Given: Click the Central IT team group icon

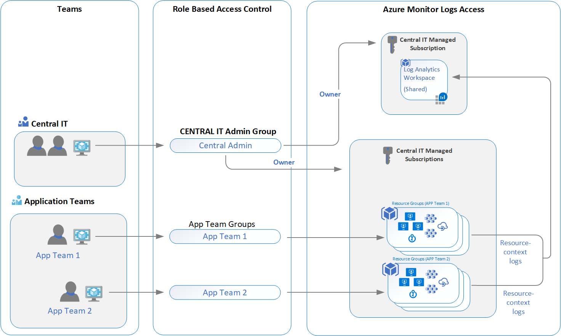Looking at the screenshot, I should point(23,122).
